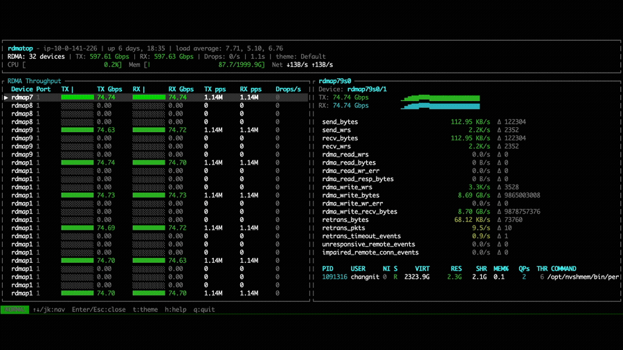Image resolution: width=623 pixels, height=350 pixels.
Task: Click the rdma_write_wrs counter label
Action: click(x=347, y=187)
